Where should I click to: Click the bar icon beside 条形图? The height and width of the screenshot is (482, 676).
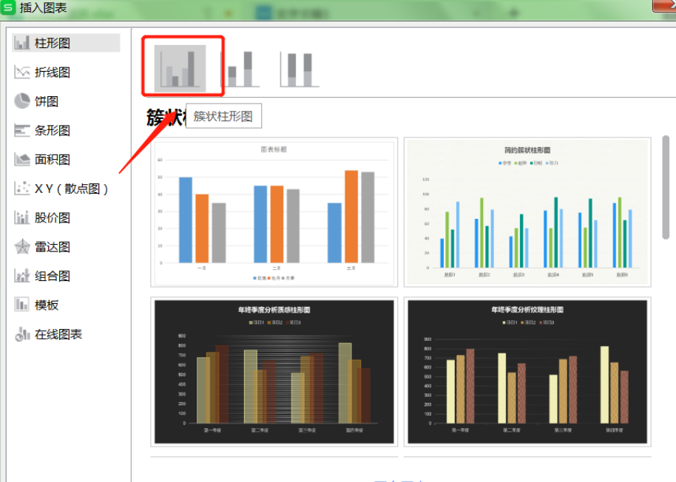22,130
